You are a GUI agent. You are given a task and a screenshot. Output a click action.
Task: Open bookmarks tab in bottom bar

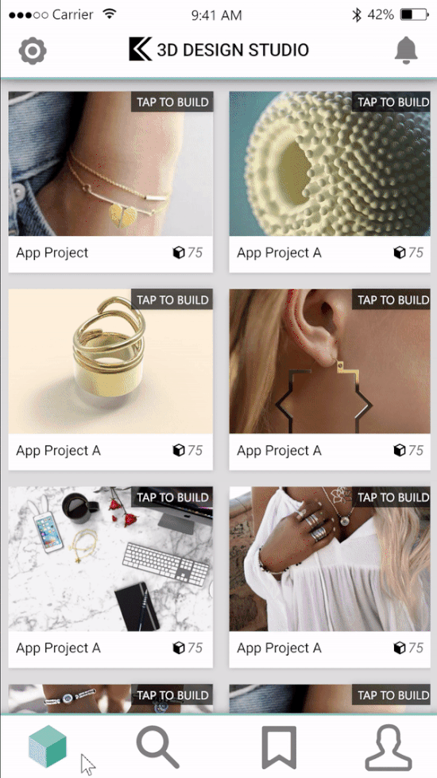(x=279, y=747)
